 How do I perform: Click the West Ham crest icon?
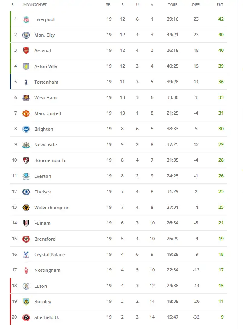point(26,98)
